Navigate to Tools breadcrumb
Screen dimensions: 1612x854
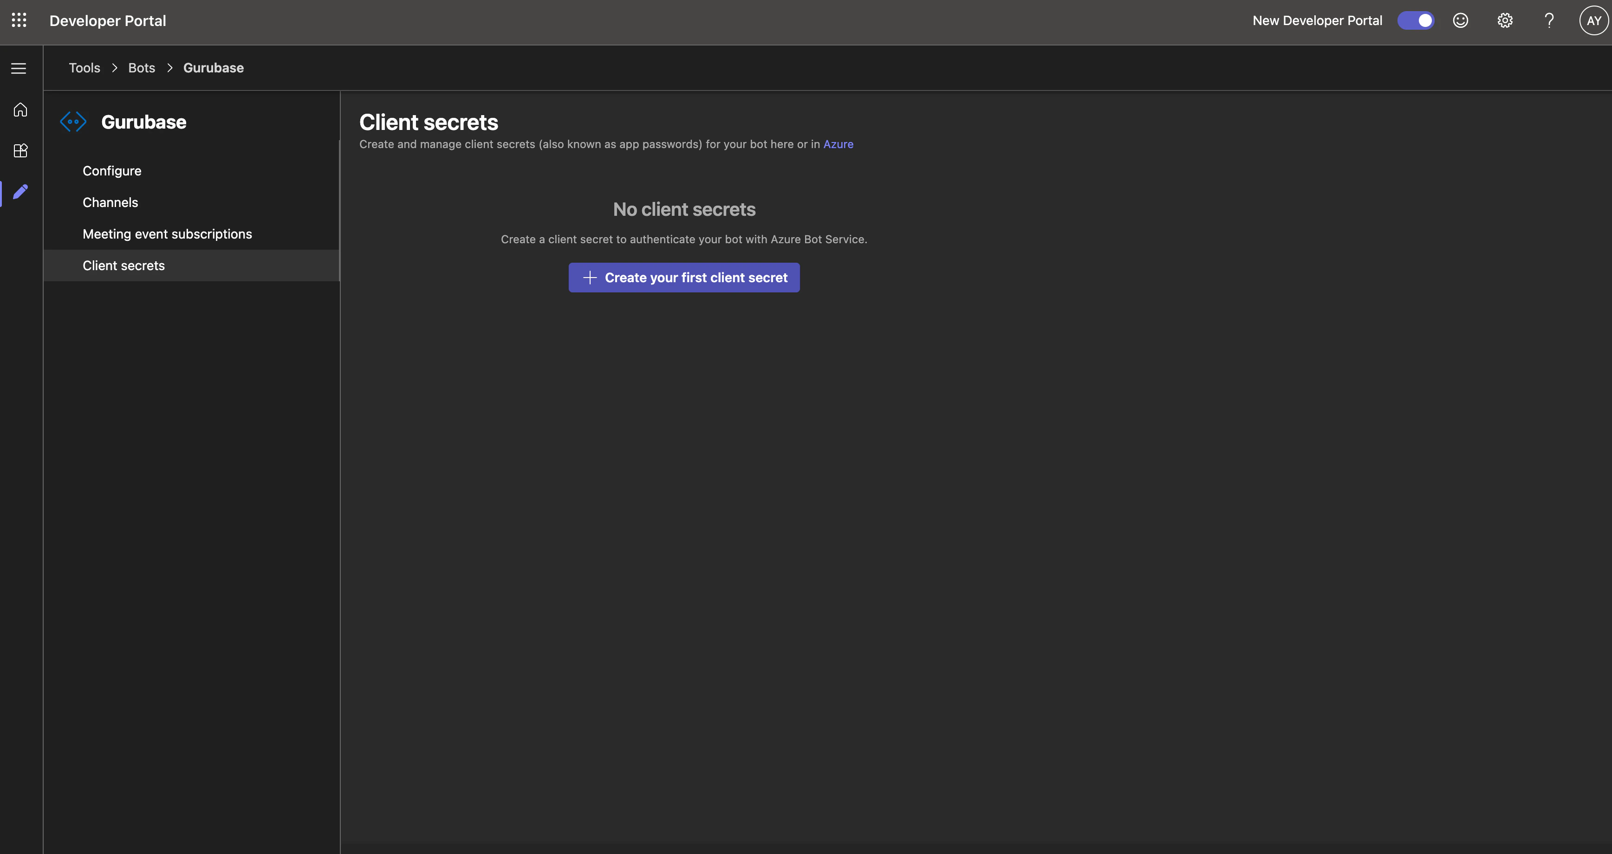tap(84, 68)
